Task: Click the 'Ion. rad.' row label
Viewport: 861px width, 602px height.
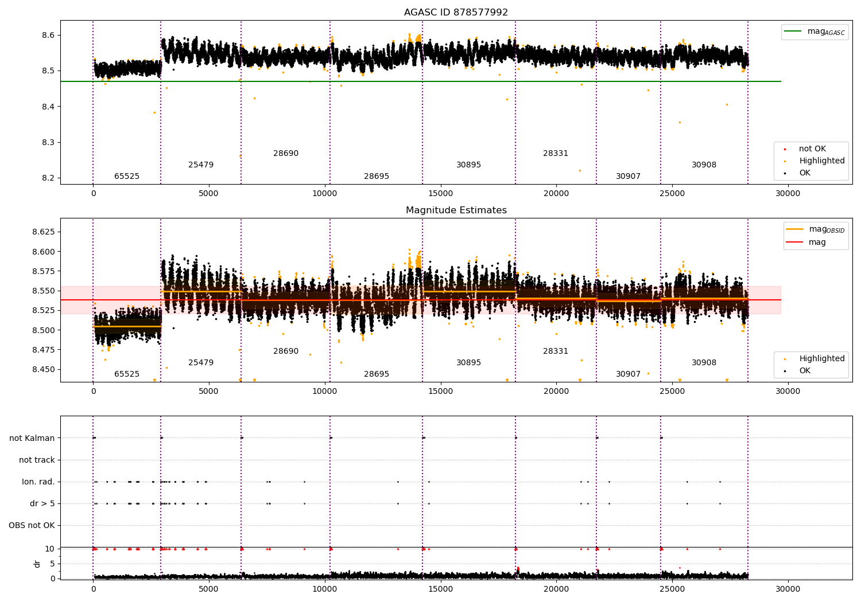Action: pyautogui.click(x=38, y=482)
